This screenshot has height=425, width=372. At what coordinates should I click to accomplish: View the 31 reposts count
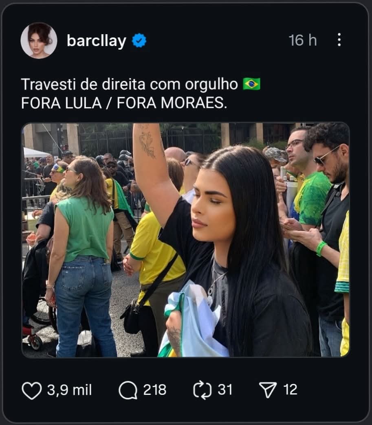click(225, 390)
